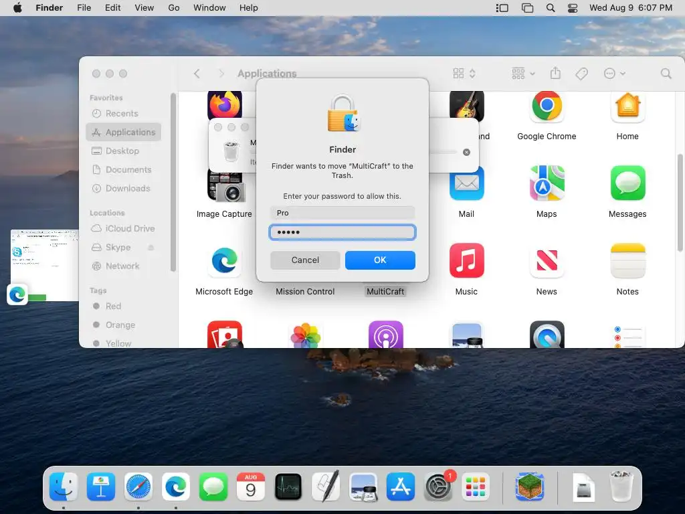This screenshot has width=685, height=514.
Task: Open Desktop in sidebar
Action: (124, 151)
